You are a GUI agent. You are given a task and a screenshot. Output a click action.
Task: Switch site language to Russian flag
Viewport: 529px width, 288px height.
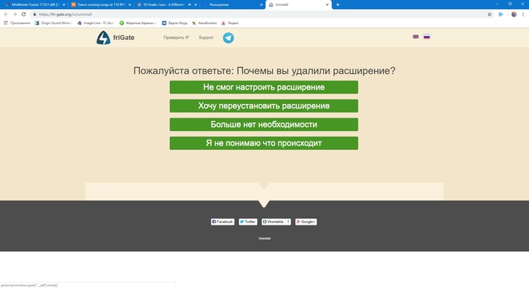(x=427, y=37)
